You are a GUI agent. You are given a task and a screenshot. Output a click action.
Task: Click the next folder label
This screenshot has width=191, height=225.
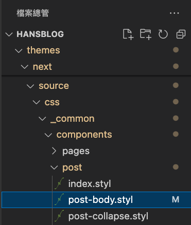(42, 67)
